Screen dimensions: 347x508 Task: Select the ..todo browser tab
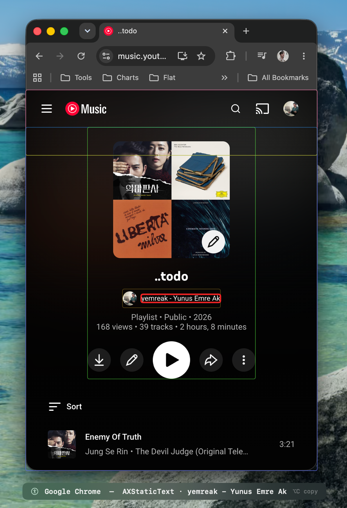[x=167, y=31]
